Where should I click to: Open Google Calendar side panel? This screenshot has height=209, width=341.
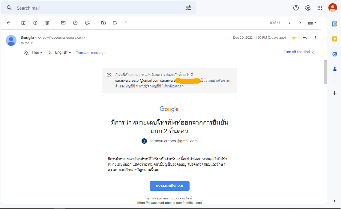click(334, 24)
